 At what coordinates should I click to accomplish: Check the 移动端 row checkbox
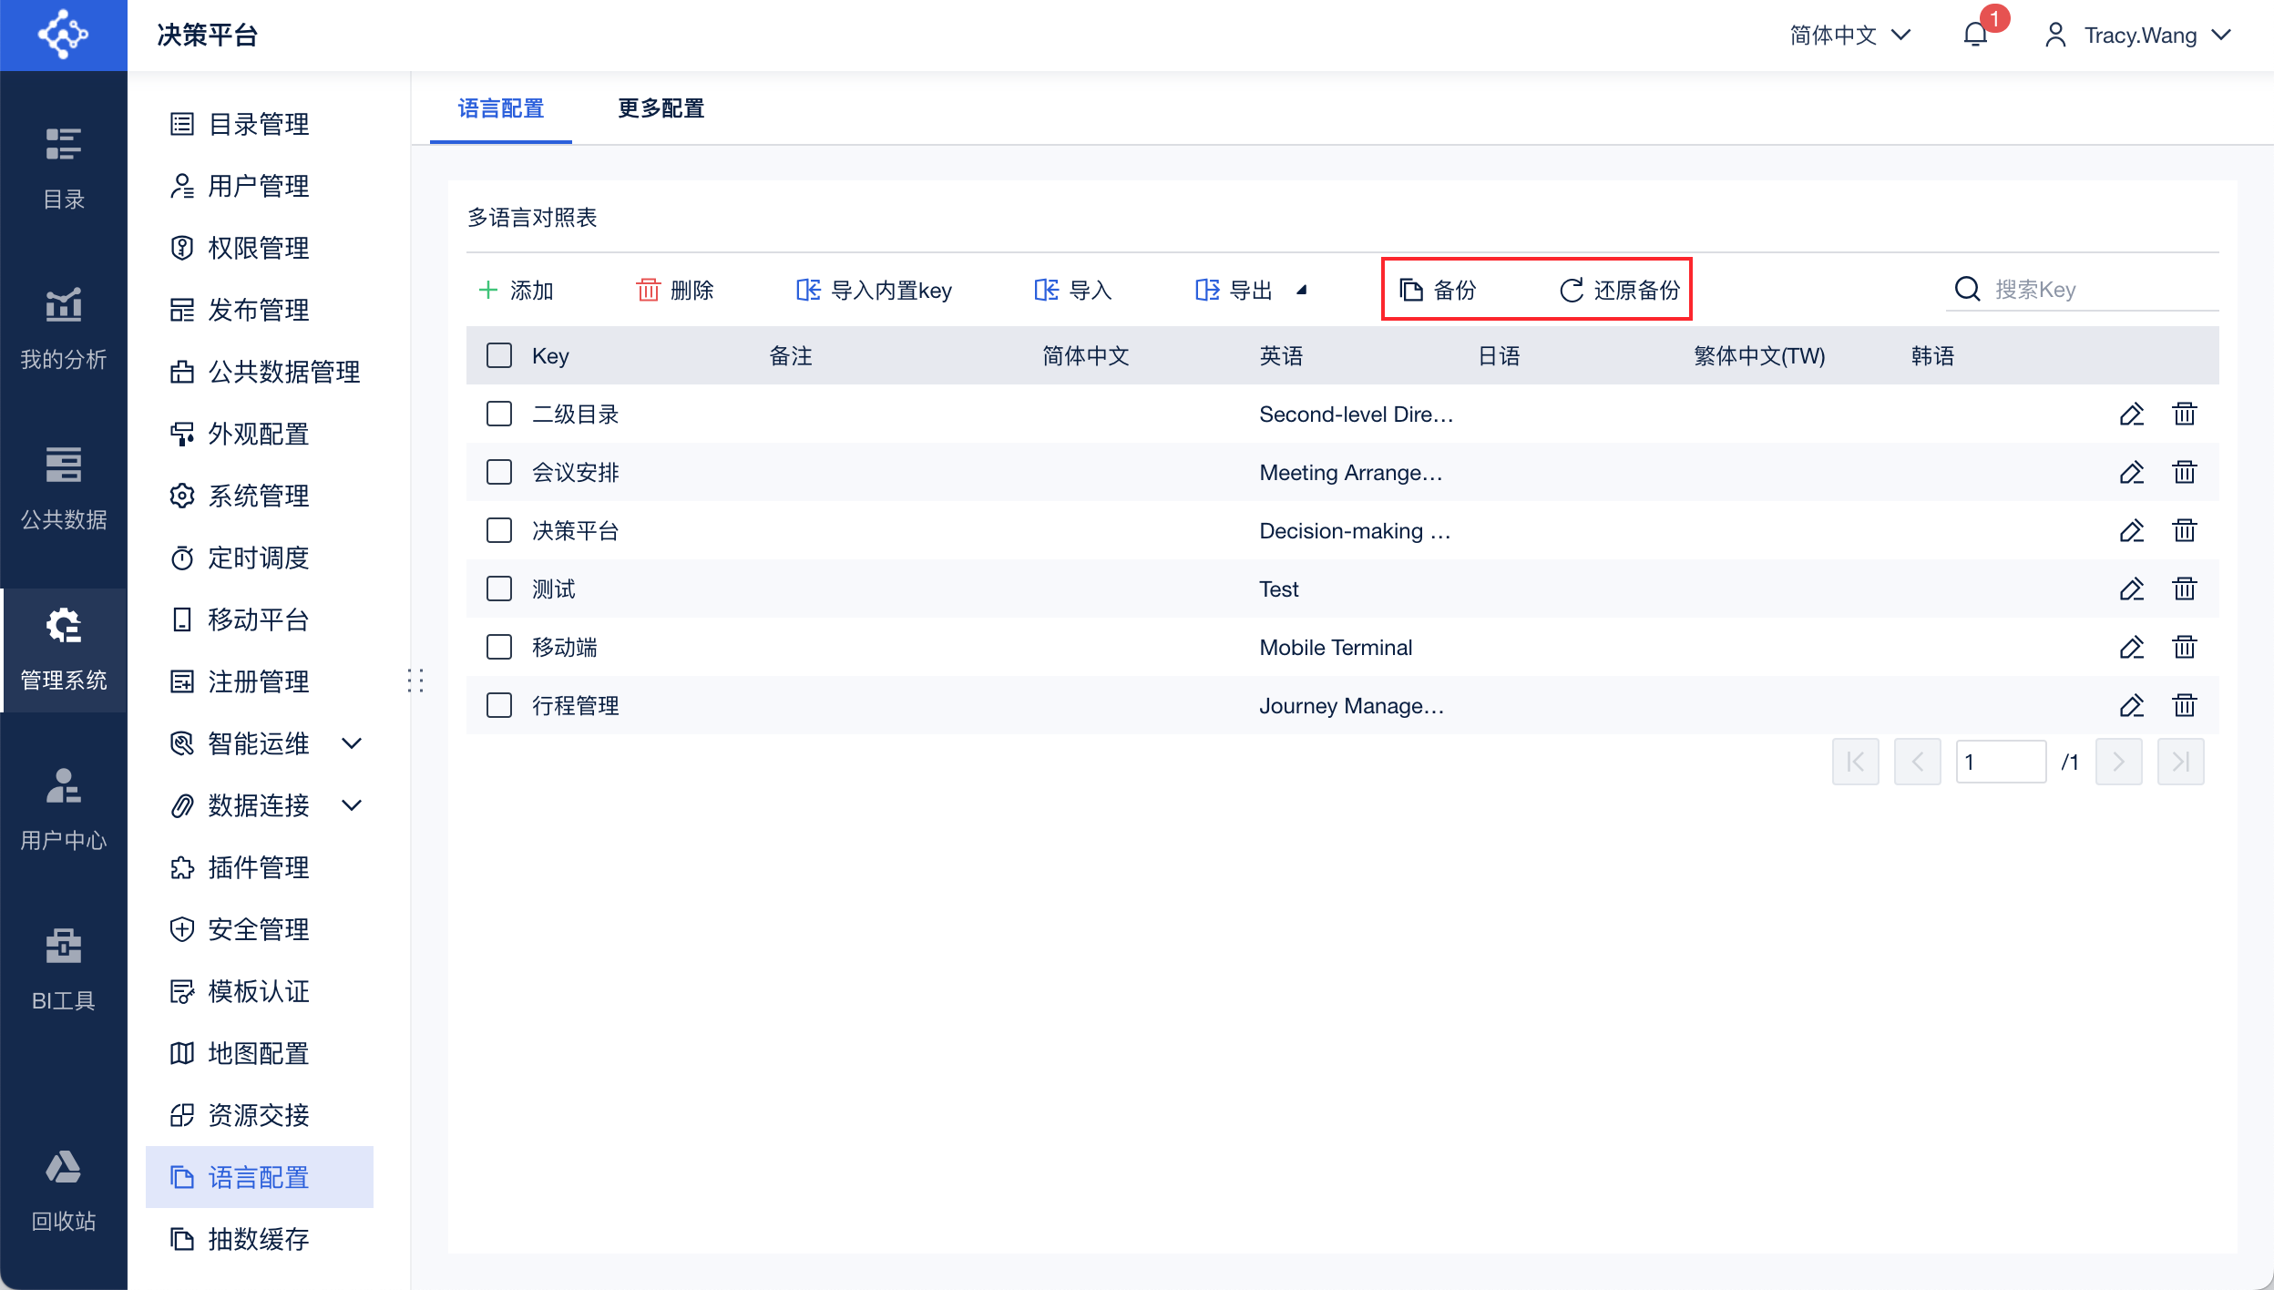[x=499, y=648]
